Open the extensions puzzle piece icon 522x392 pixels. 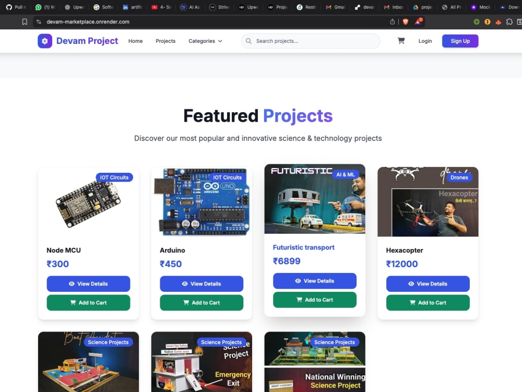point(509,21)
